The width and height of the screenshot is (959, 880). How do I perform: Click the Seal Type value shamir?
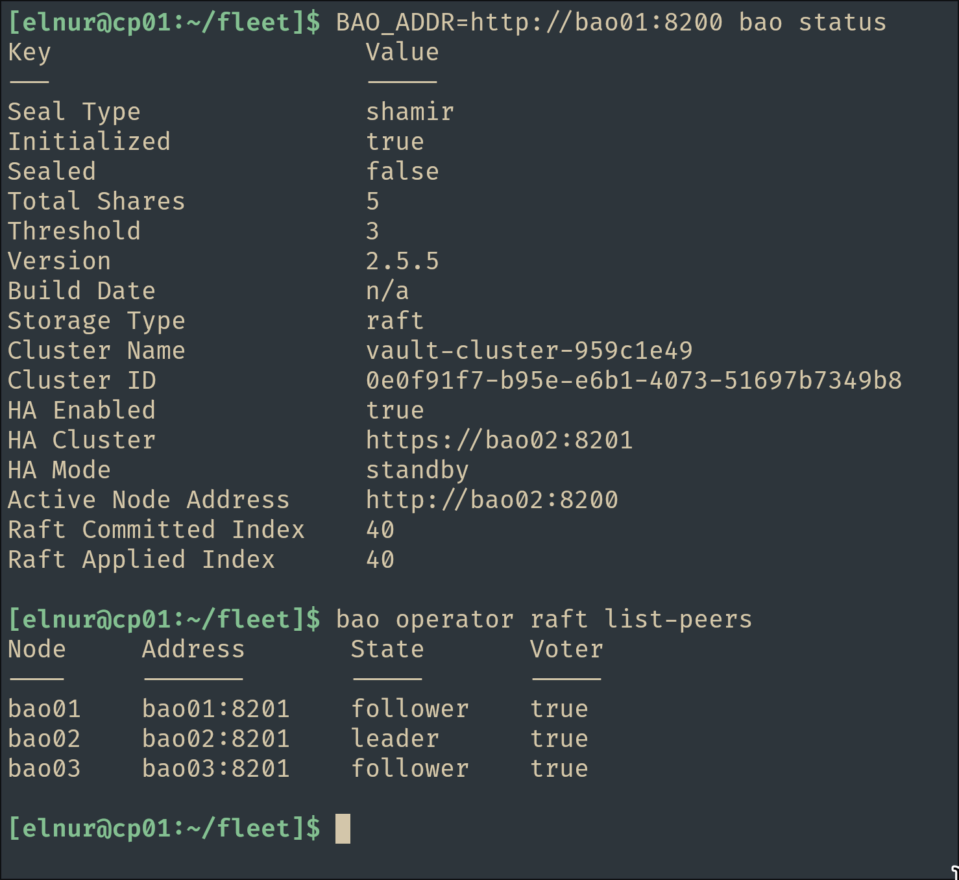tap(410, 112)
